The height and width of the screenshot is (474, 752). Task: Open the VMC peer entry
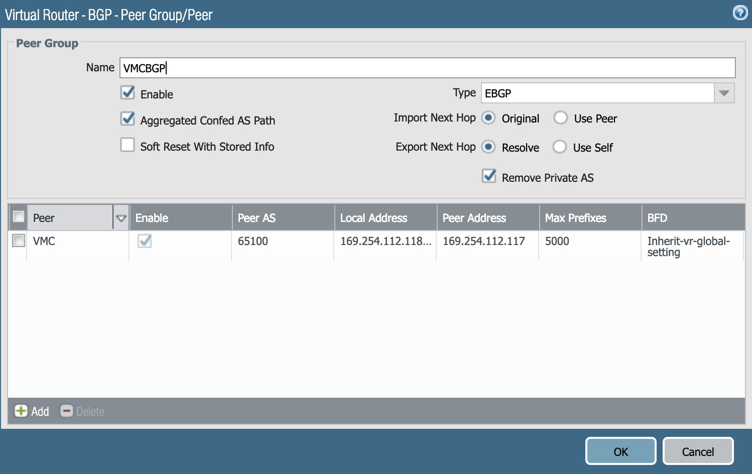pyautogui.click(x=44, y=241)
